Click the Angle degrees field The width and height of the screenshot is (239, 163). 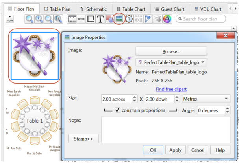coord(211,110)
